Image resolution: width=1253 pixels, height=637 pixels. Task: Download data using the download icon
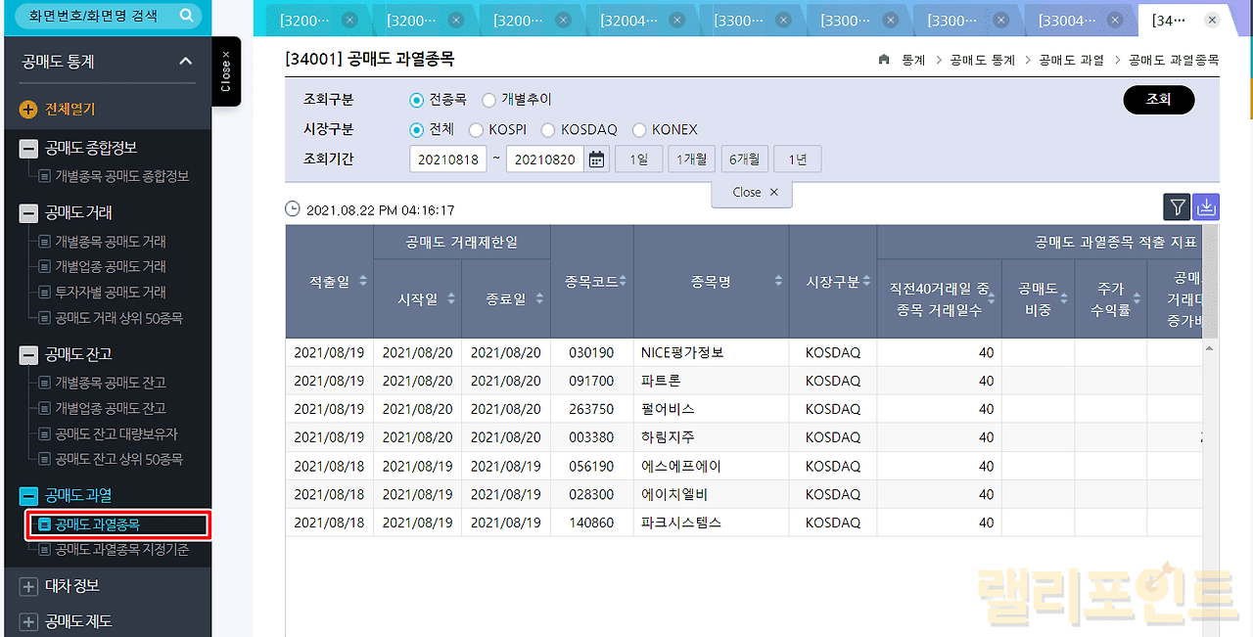(x=1206, y=206)
